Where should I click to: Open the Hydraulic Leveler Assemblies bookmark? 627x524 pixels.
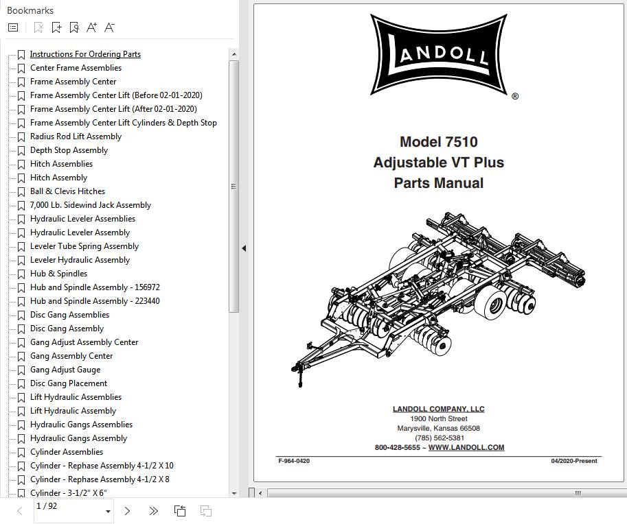(83, 219)
